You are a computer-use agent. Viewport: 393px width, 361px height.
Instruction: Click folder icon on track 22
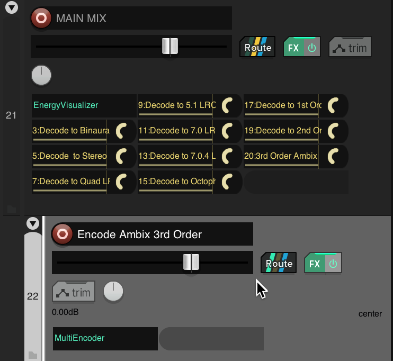click(x=33, y=355)
